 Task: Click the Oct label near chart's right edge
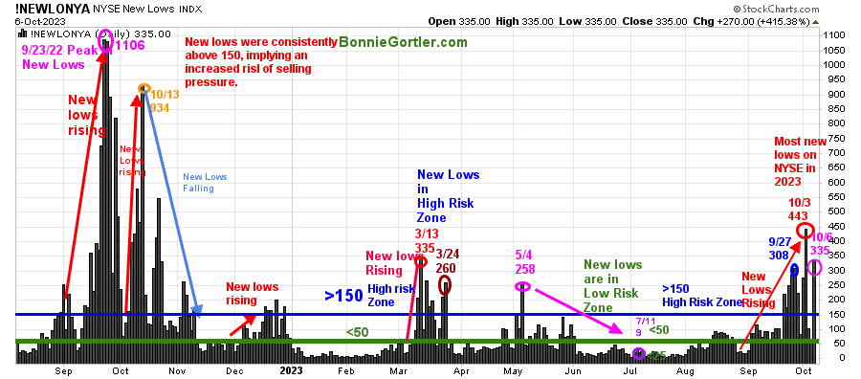coord(804,370)
